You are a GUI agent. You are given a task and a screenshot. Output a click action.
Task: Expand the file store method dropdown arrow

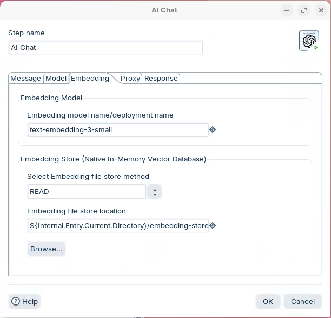coord(155,192)
